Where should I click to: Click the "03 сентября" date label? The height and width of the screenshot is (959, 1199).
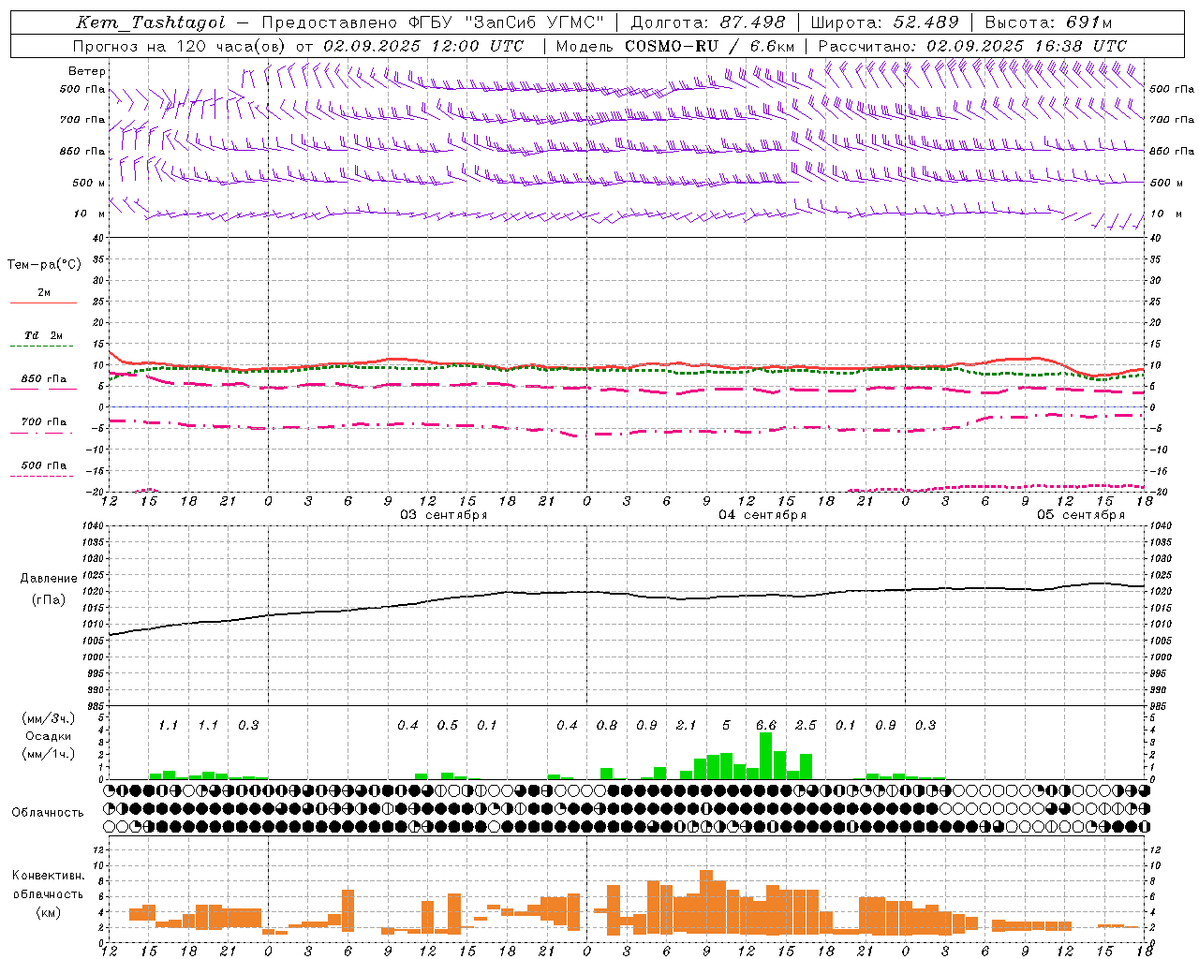(444, 515)
